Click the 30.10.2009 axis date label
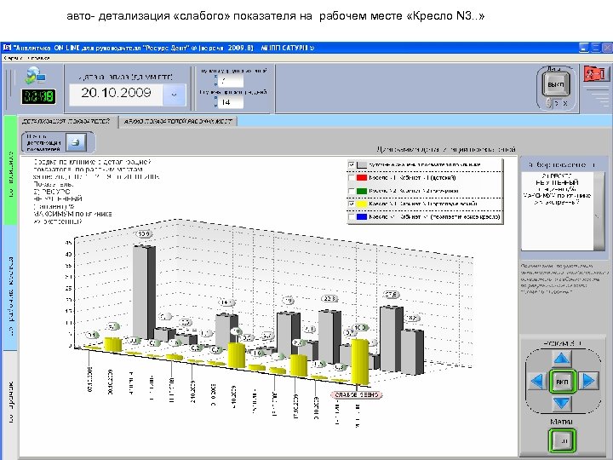Viewport: 613px width, 460px height. 110,382
